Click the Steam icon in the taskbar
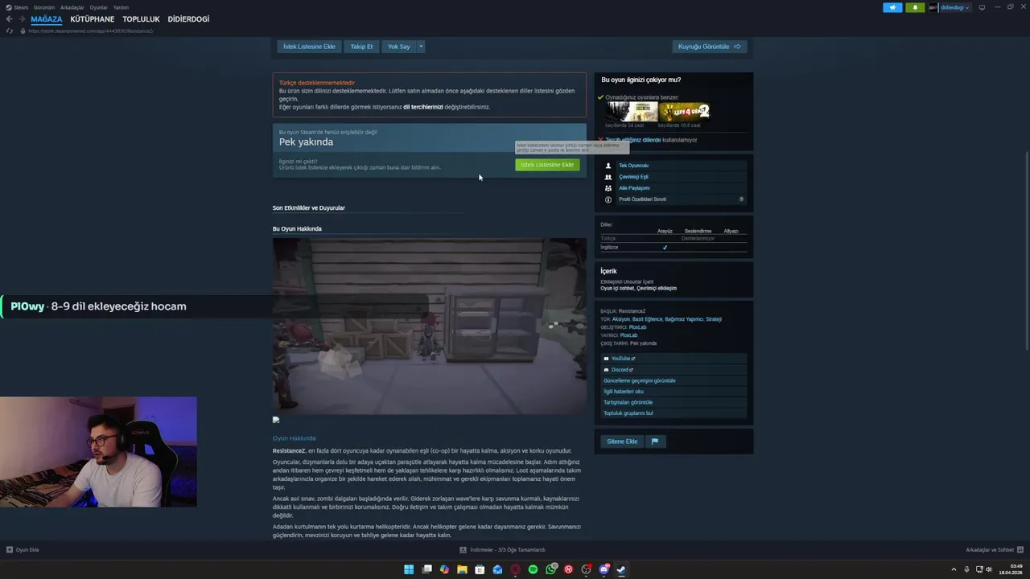 tap(621, 569)
